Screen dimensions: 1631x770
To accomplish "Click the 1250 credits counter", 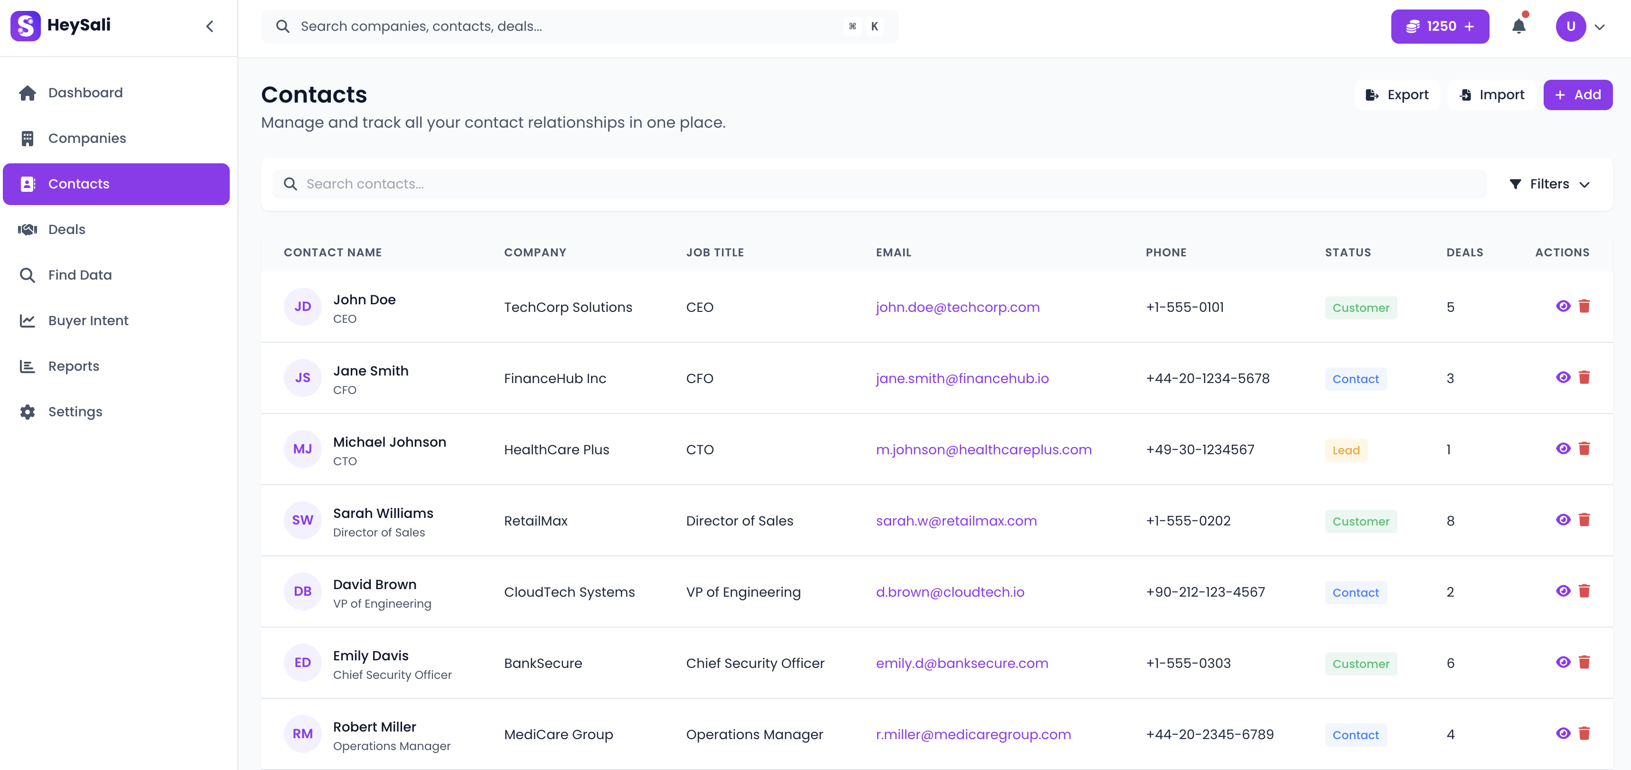I will point(1440,26).
